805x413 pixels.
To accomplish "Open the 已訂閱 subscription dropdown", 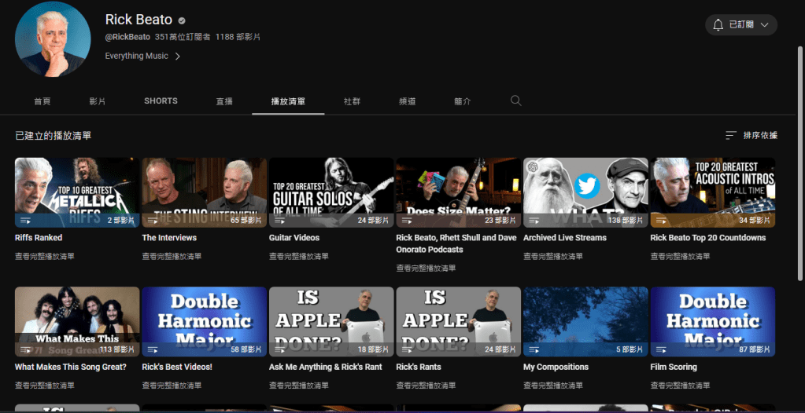I will tap(741, 25).
